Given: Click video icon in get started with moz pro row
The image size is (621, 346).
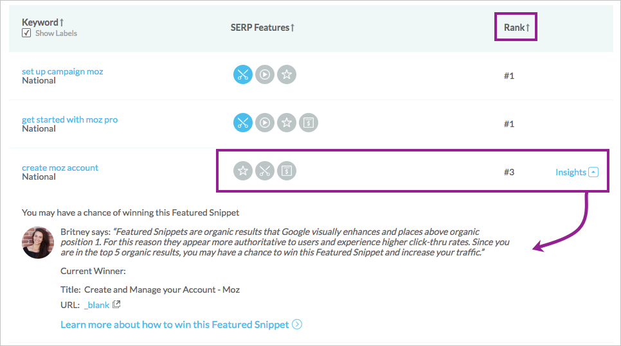Looking at the screenshot, I should tap(265, 123).
